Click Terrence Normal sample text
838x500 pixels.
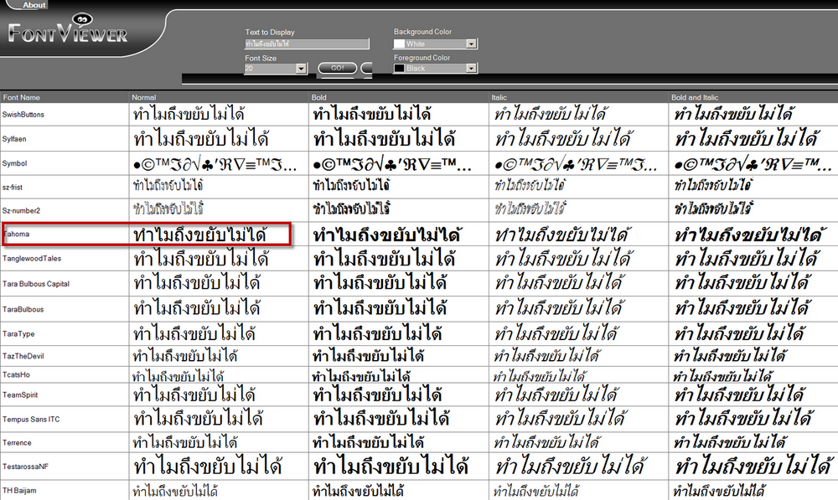185,442
